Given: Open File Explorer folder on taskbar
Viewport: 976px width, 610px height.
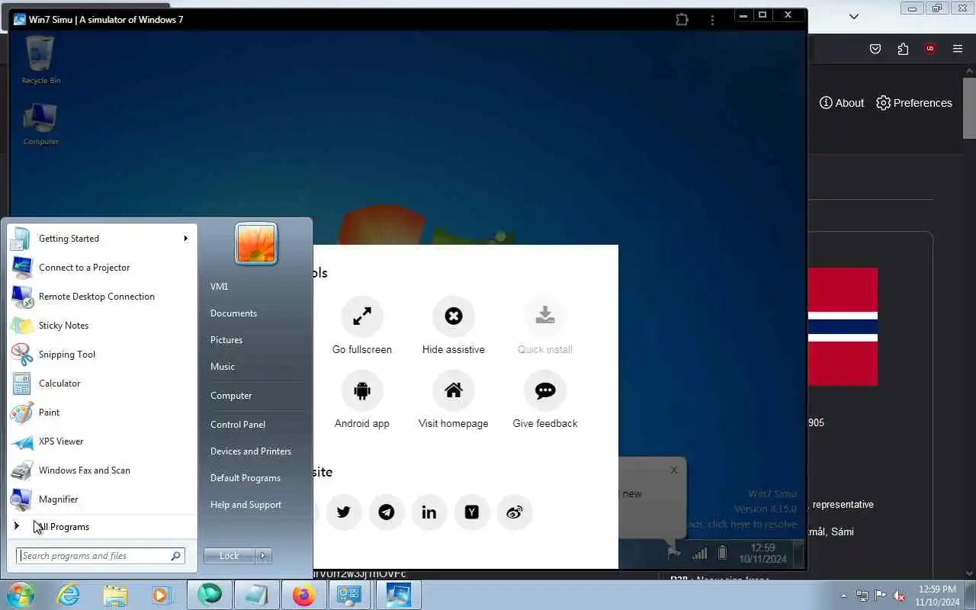Looking at the screenshot, I should coord(115,595).
